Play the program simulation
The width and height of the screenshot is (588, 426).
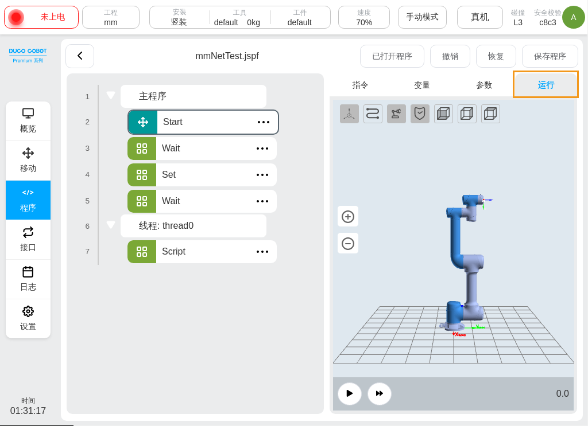pyautogui.click(x=350, y=393)
